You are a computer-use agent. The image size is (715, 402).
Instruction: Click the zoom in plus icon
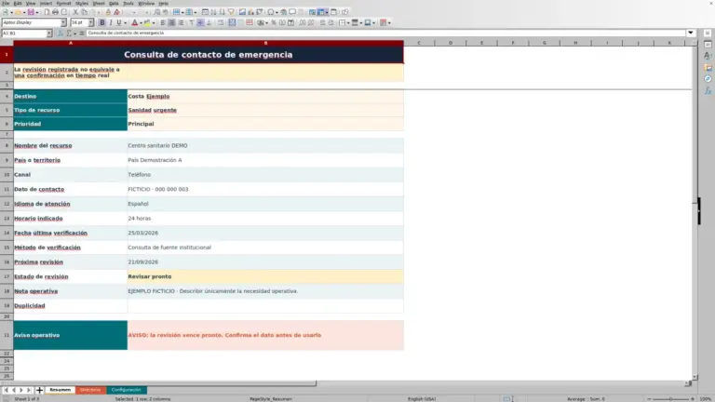(693, 399)
